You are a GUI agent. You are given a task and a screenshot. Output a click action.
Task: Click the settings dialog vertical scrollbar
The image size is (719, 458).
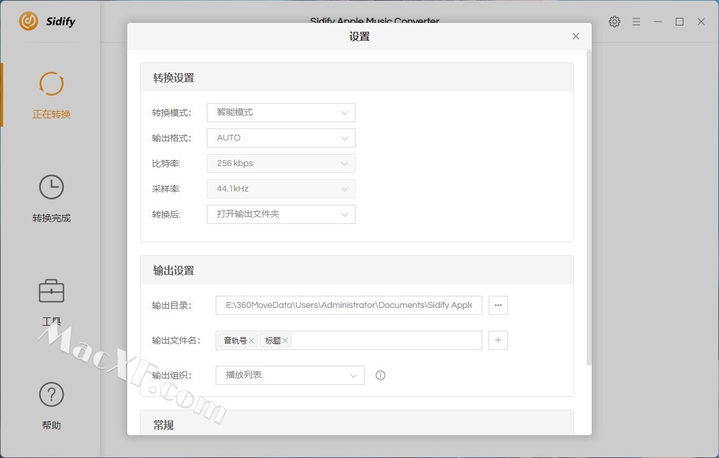point(589,207)
